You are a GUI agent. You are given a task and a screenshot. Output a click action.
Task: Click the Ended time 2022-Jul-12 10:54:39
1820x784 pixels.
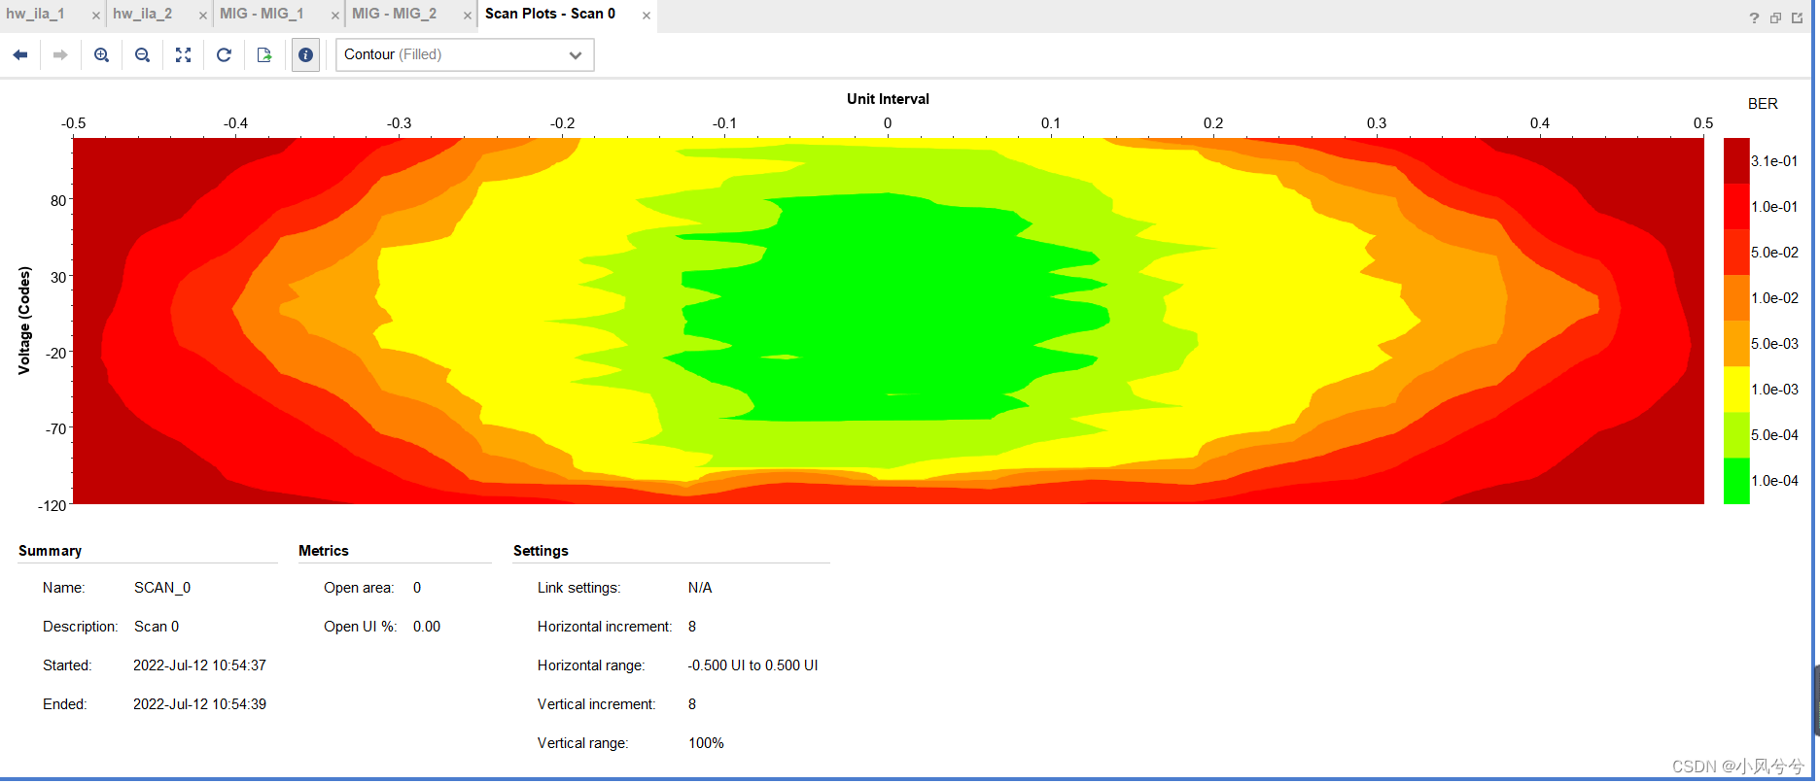pos(199,704)
